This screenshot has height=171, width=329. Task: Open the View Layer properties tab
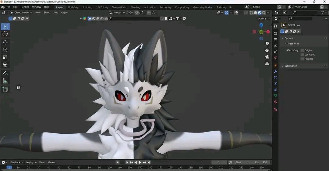[x=275, y=45]
